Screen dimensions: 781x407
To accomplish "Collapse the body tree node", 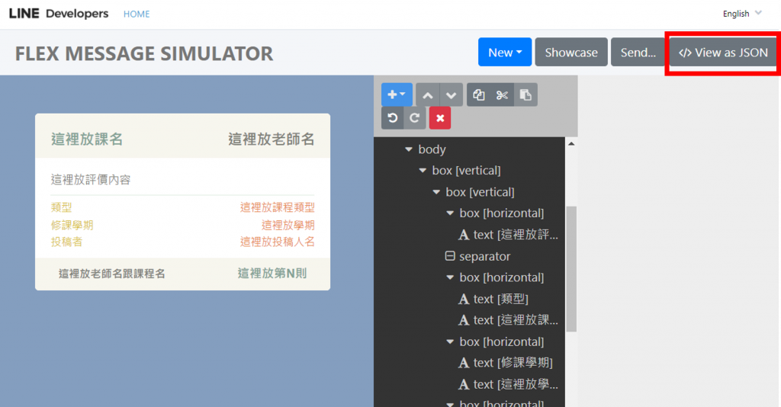I will (x=409, y=149).
